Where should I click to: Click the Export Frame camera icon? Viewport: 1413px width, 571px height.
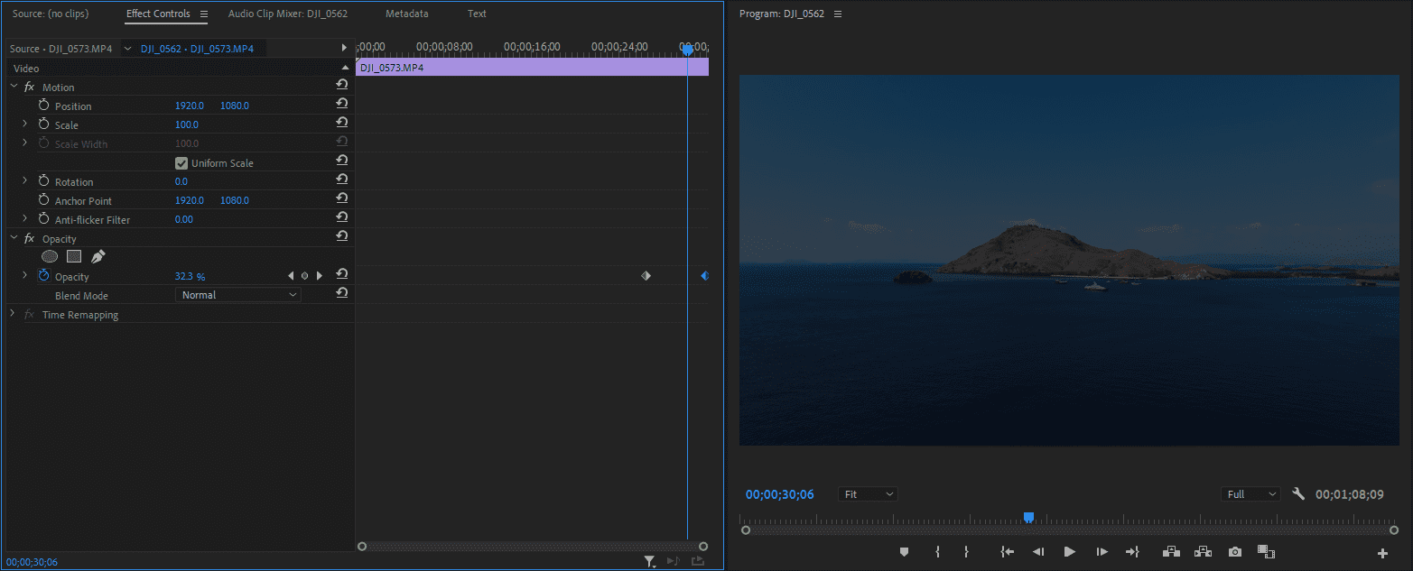click(x=1234, y=551)
